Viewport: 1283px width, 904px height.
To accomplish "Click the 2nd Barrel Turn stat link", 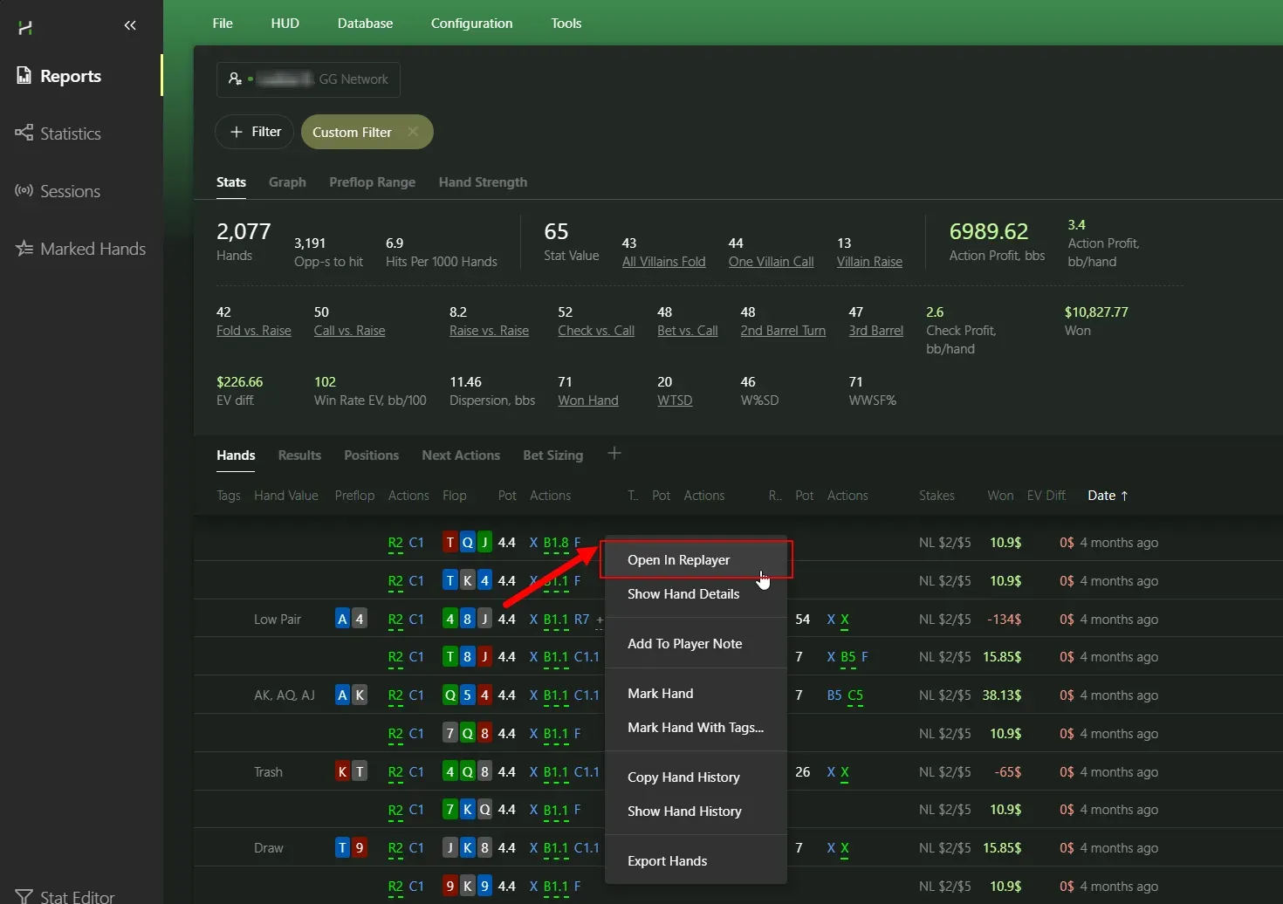I will click(782, 331).
